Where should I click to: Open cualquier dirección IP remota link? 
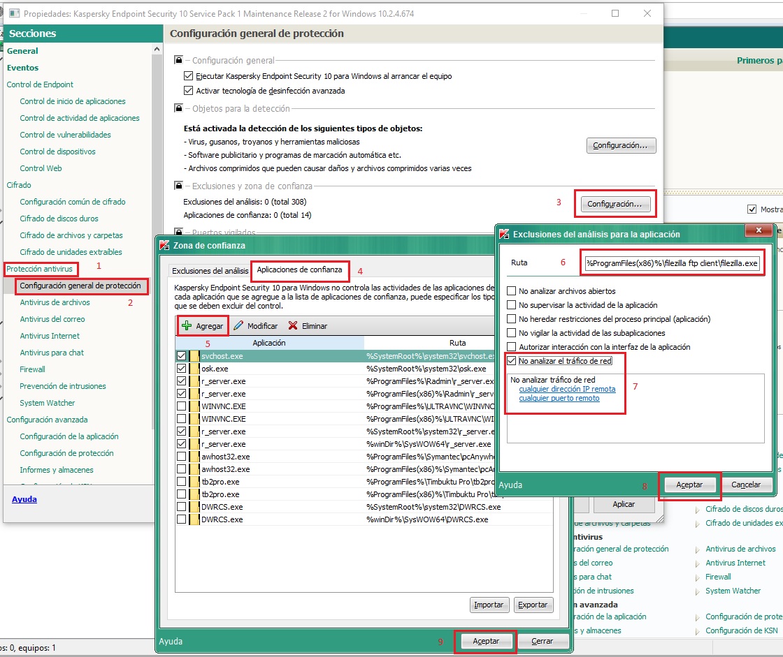567,389
